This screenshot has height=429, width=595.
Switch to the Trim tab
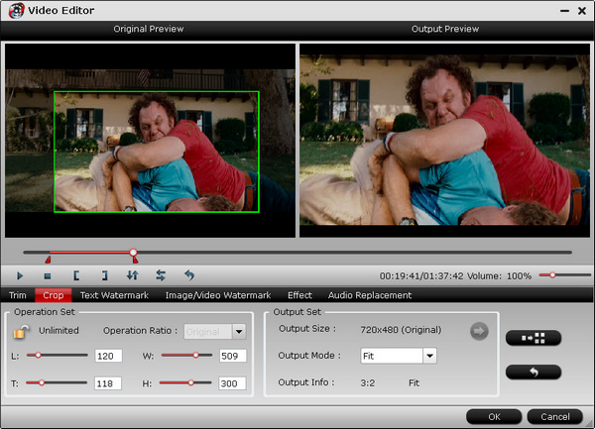click(x=18, y=295)
